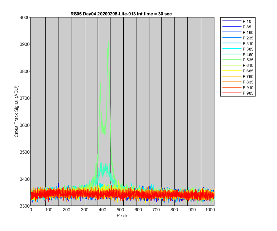
Task: Click the tallest green peak near 3900 ADU
Action: coord(108,43)
